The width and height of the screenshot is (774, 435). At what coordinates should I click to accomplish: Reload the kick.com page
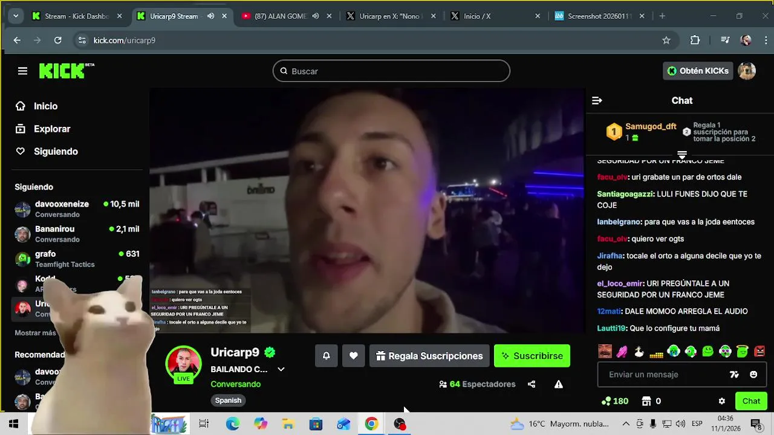click(57, 40)
